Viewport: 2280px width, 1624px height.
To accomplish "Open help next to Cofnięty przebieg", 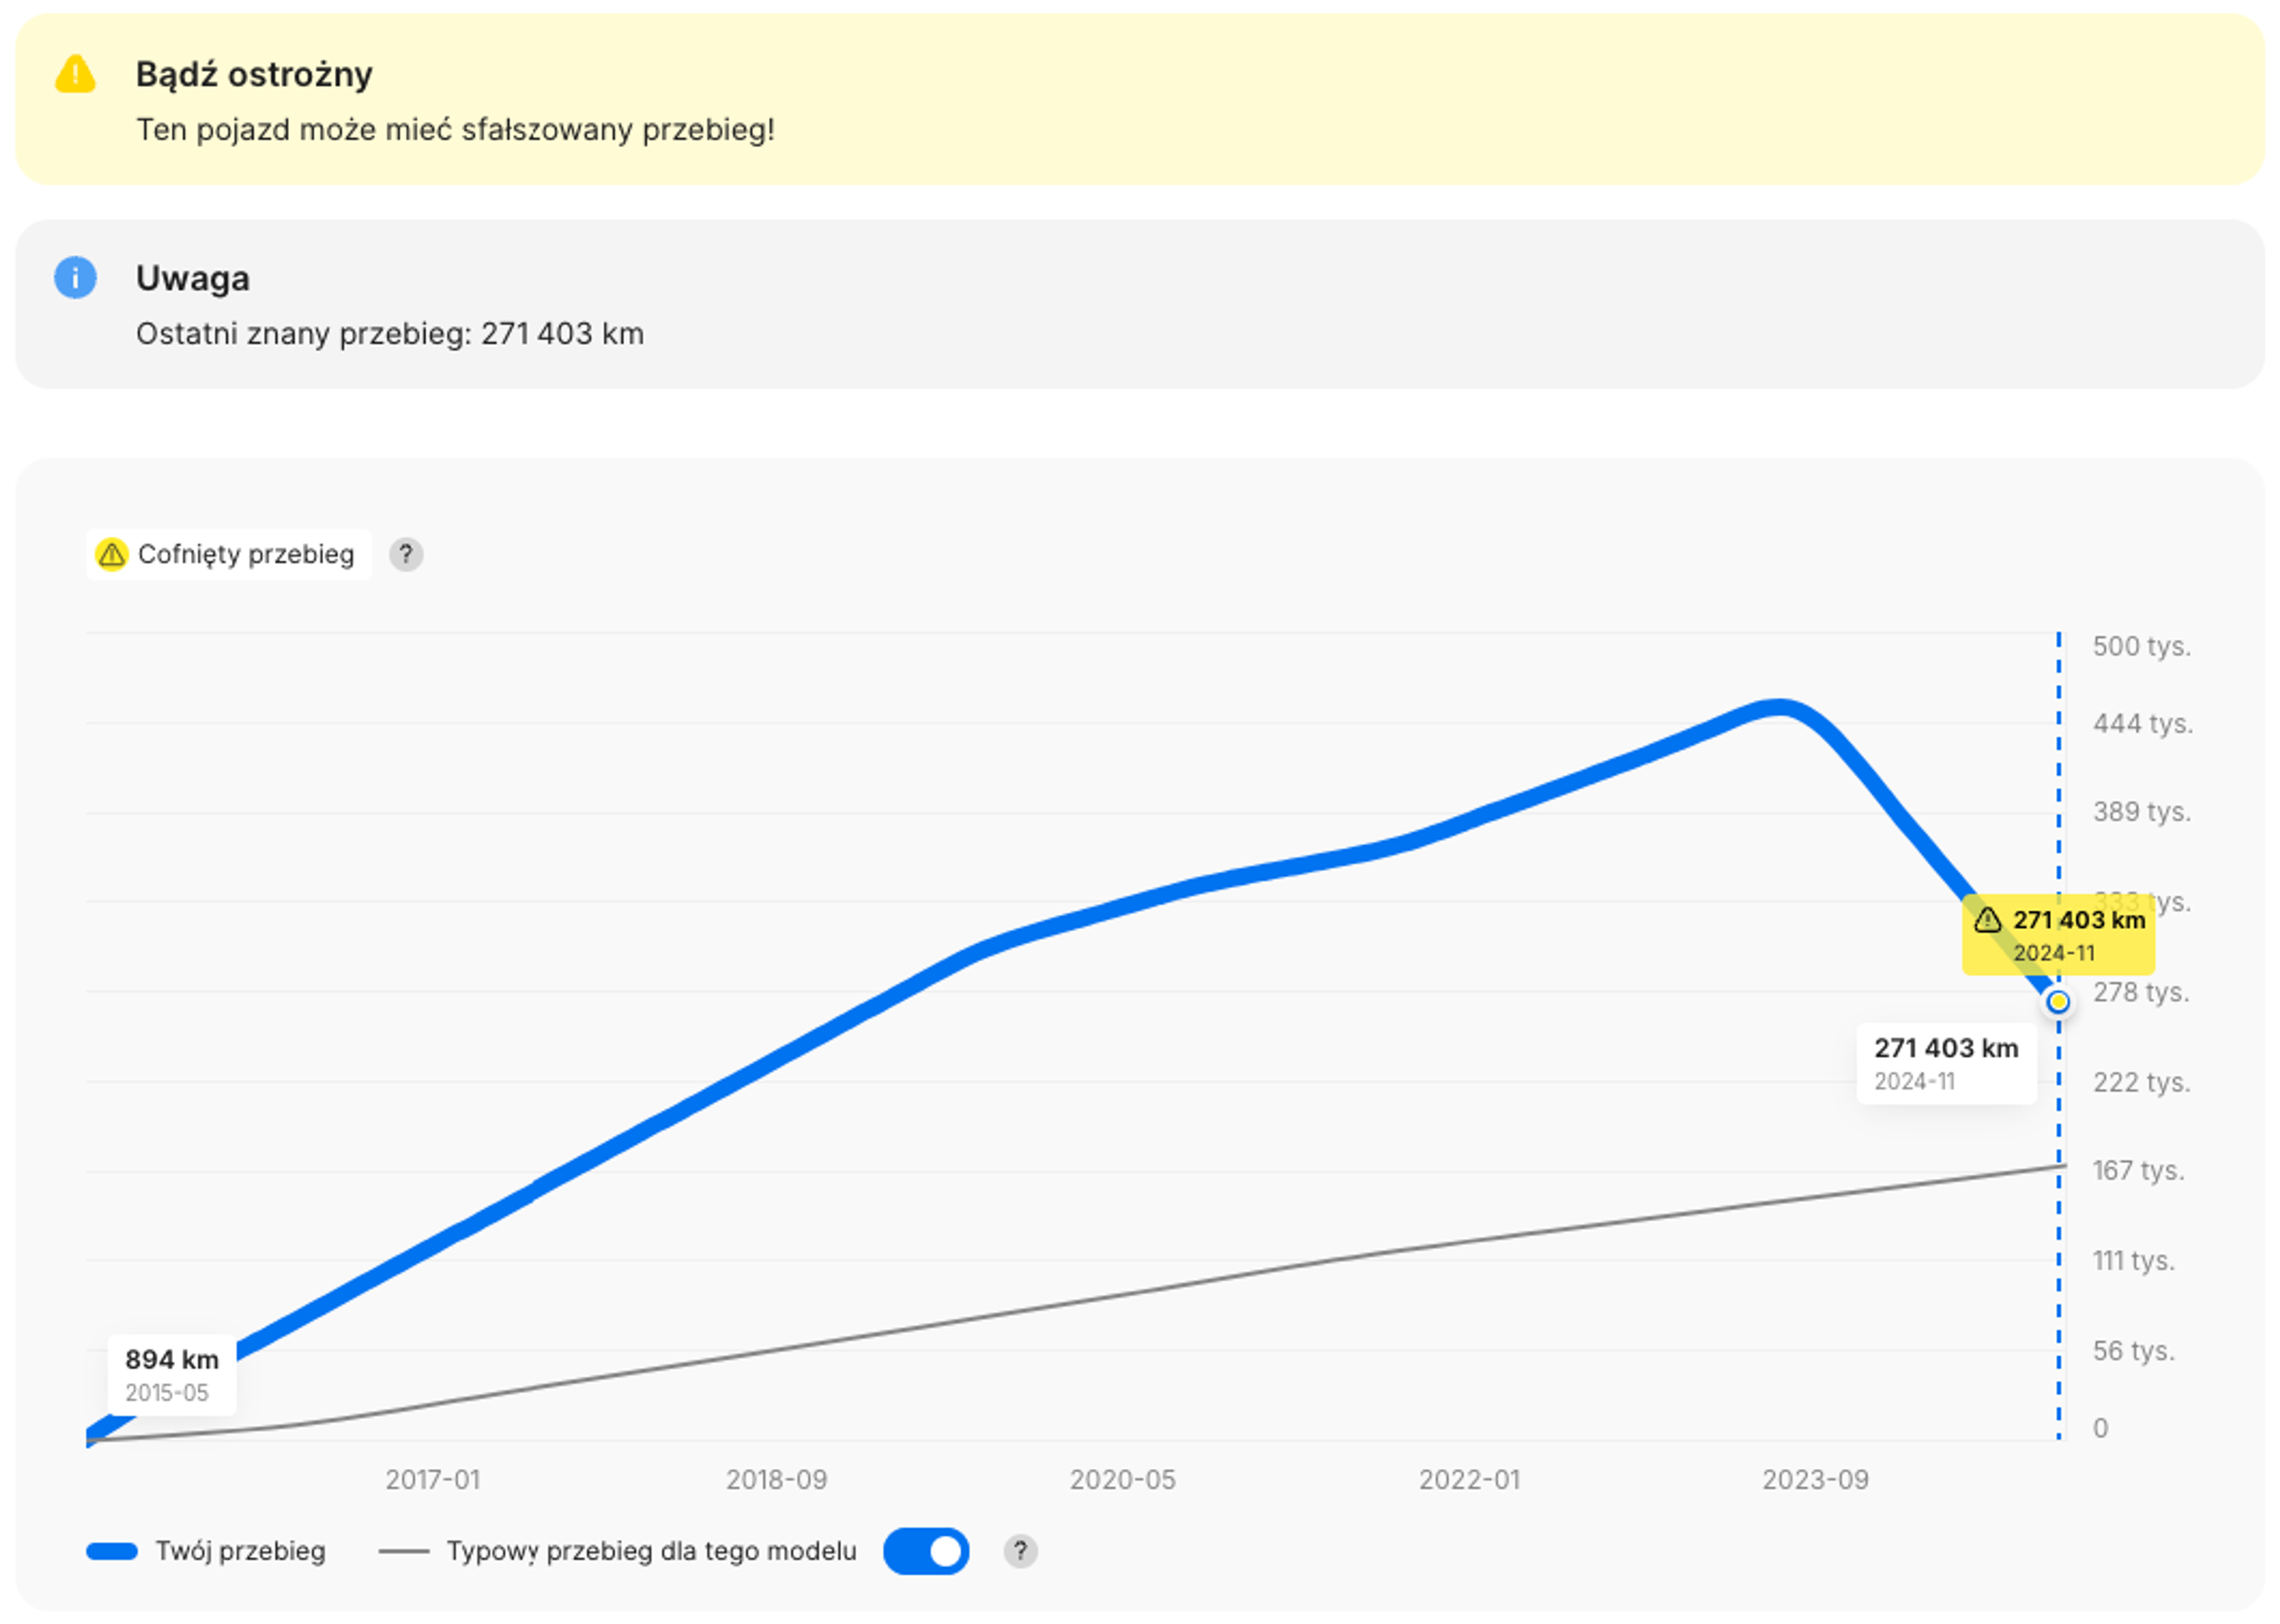I will pos(405,554).
